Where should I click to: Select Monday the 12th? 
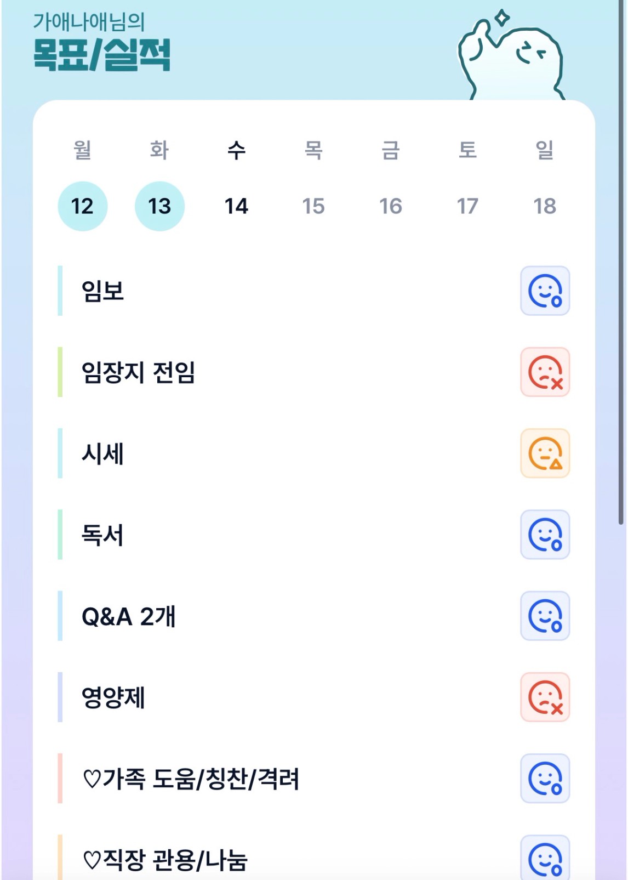point(82,206)
